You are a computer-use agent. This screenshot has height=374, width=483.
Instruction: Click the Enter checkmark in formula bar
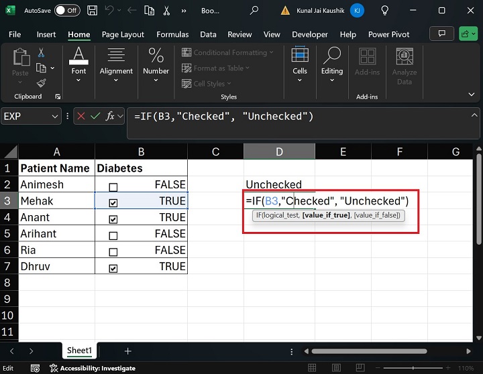tap(96, 116)
